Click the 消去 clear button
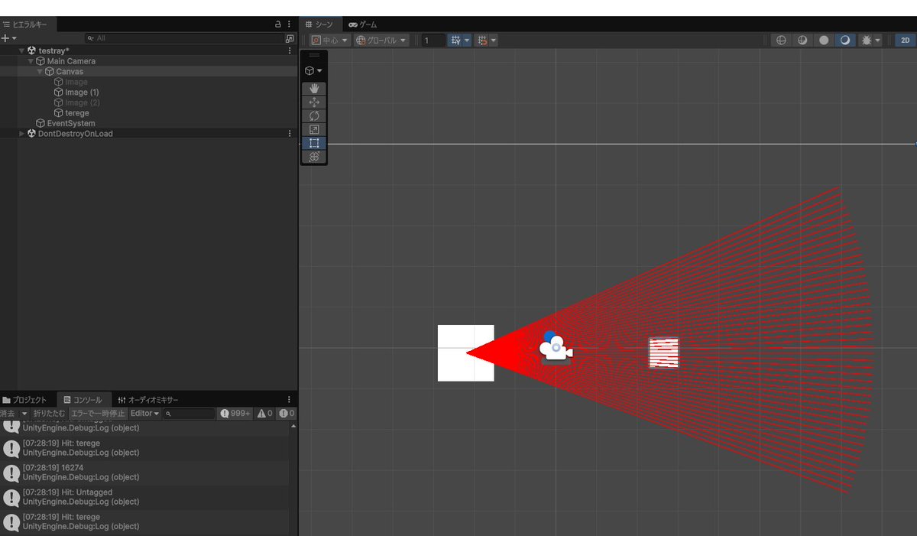Screen dimensions: 917x536 [8, 414]
